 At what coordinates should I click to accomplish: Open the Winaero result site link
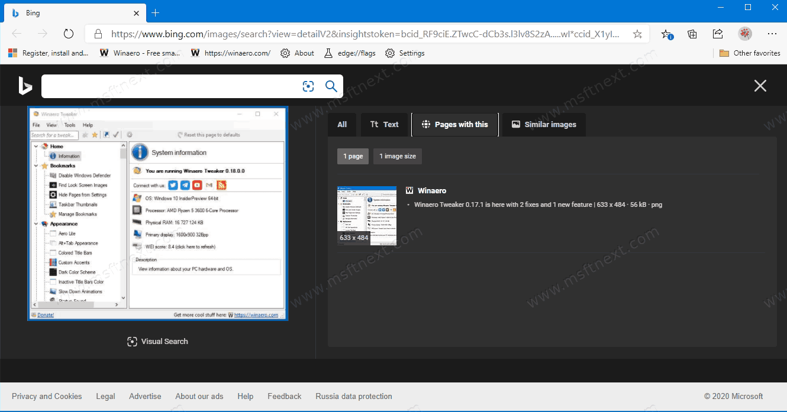pos(432,190)
